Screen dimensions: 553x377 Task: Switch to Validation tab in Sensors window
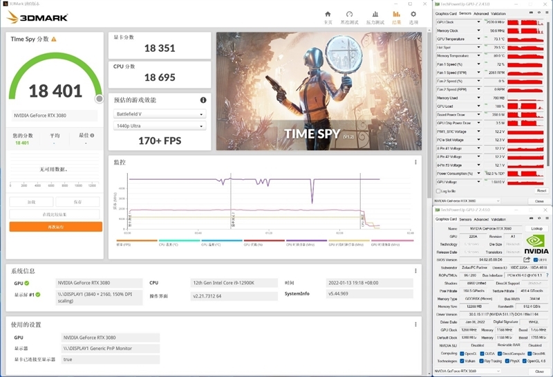(x=498, y=13)
